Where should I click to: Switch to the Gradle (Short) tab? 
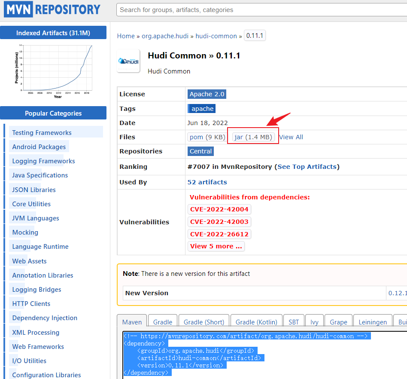point(204,322)
